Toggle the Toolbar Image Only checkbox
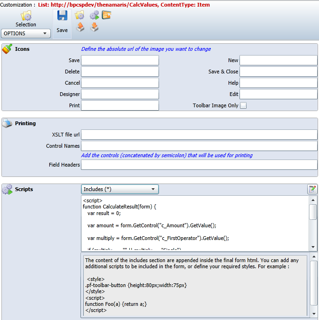The width and height of the screenshot is (319, 320). click(243, 105)
